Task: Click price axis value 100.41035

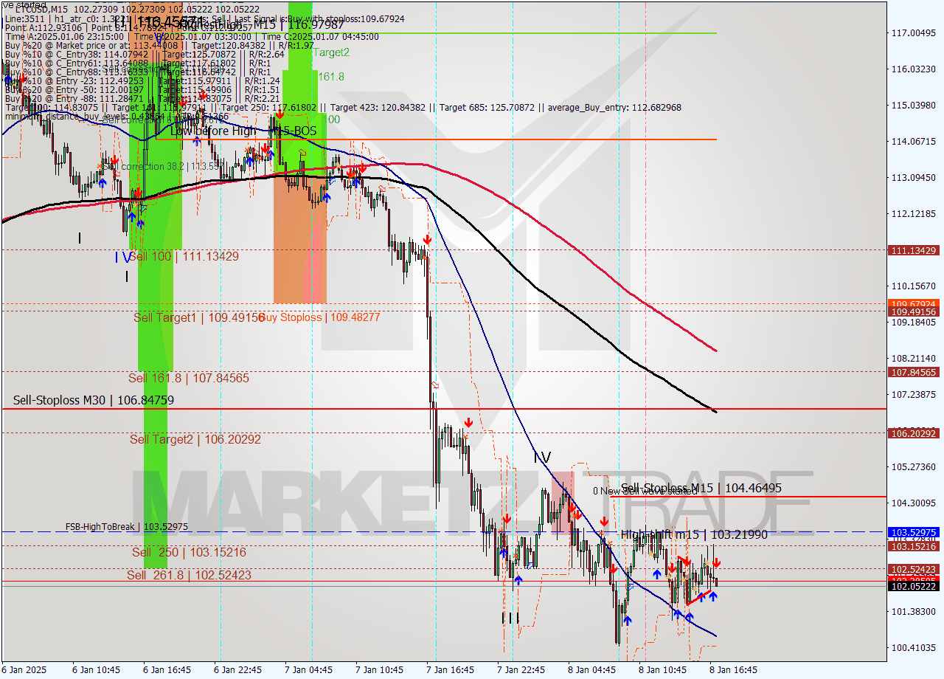Action: coord(912,648)
